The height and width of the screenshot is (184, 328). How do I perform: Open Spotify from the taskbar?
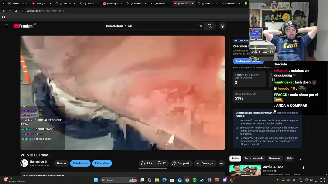(x=194, y=180)
